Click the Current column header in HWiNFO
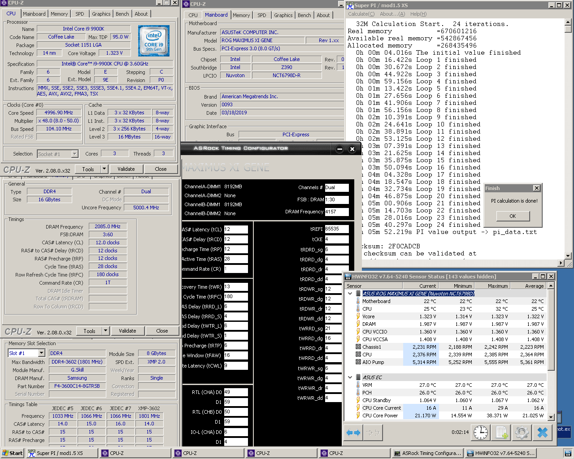Screen dimensions: 574x459 421,286
